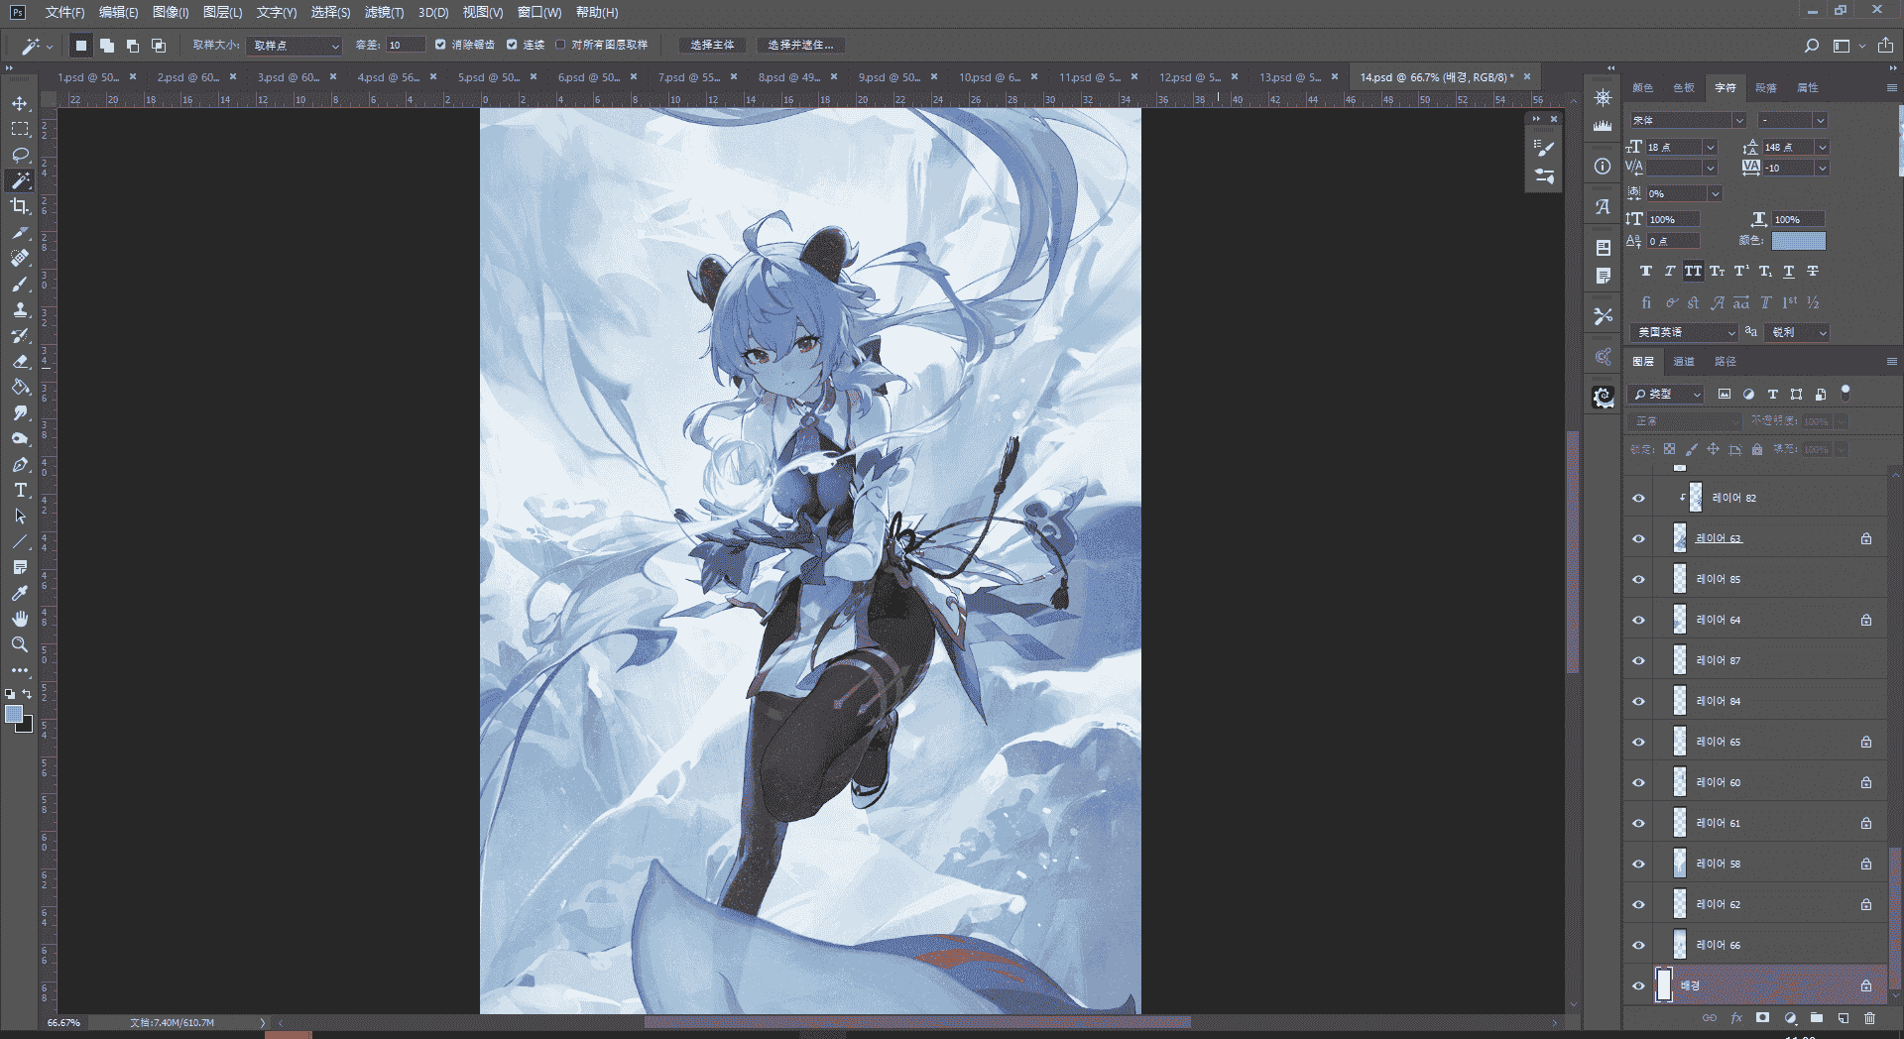Viewport: 1904px width, 1039px height.
Task: Open the 图像(I) menu
Action: pos(171,12)
